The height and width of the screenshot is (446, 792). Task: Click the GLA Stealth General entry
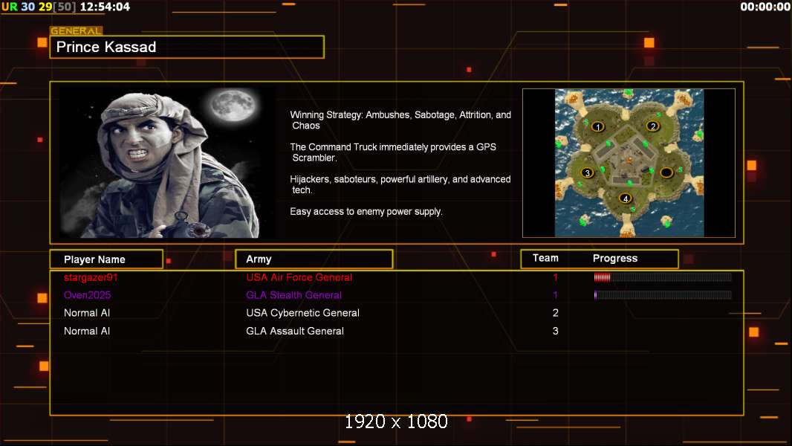(x=294, y=295)
